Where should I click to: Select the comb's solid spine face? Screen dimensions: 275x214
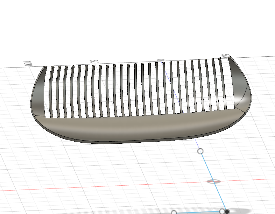(140, 128)
